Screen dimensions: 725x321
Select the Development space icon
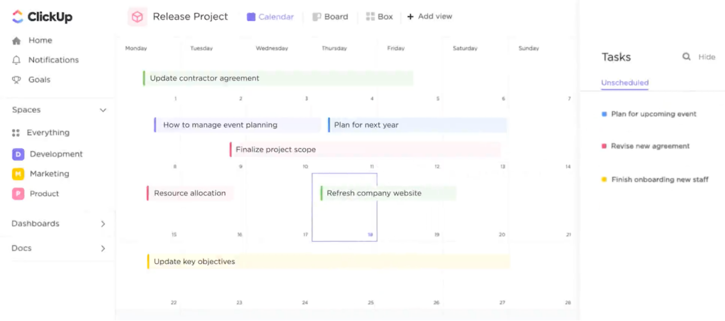tap(17, 154)
